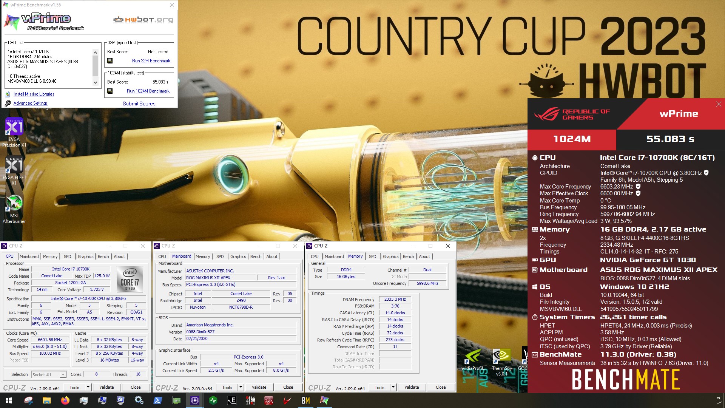This screenshot has height=408, width=725.
Task: Click Close button in left CPU-Z window
Action: (136, 387)
